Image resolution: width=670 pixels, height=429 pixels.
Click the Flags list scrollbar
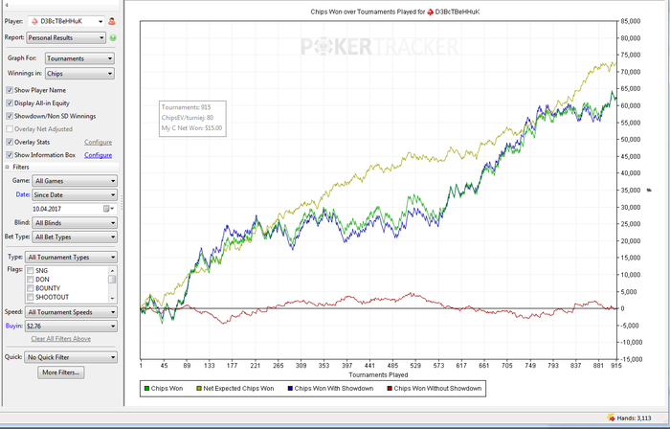[112, 283]
